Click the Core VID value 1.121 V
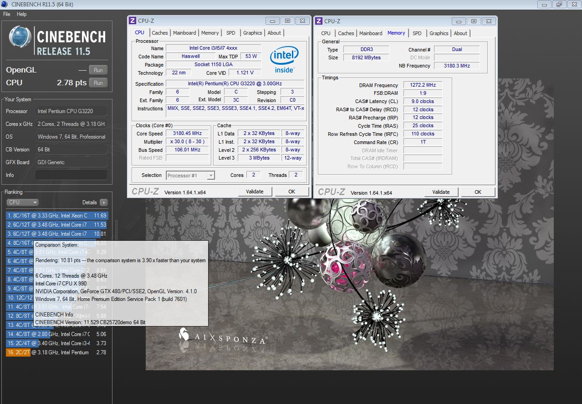The width and height of the screenshot is (582, 404). [x=245, y=73]
